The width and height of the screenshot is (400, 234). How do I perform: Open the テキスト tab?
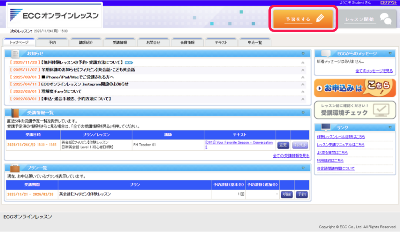(x=221, y=42)
